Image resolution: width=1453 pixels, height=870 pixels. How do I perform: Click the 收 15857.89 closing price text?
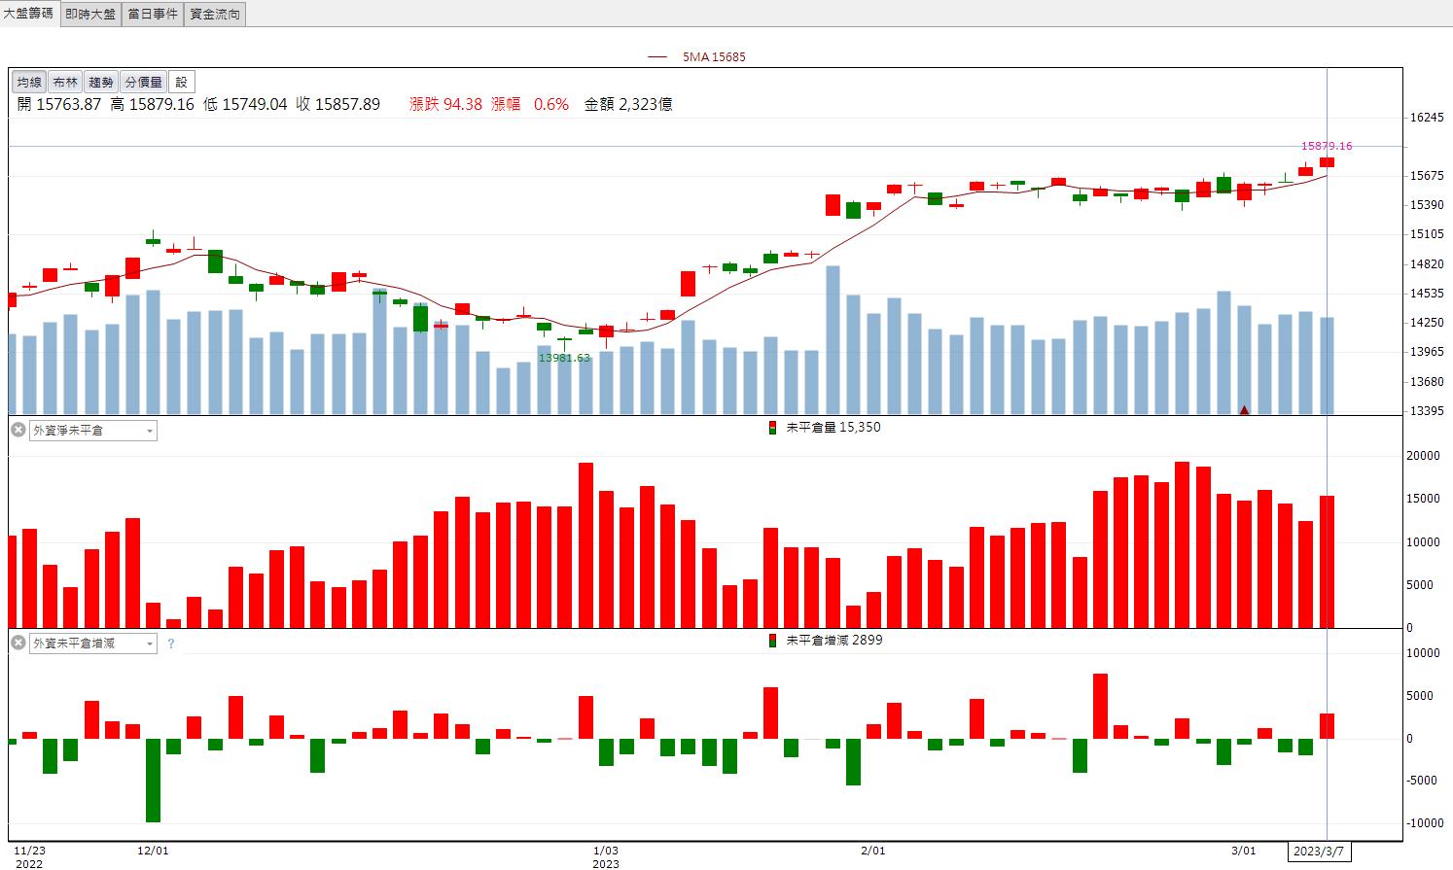tap(338, 104)
